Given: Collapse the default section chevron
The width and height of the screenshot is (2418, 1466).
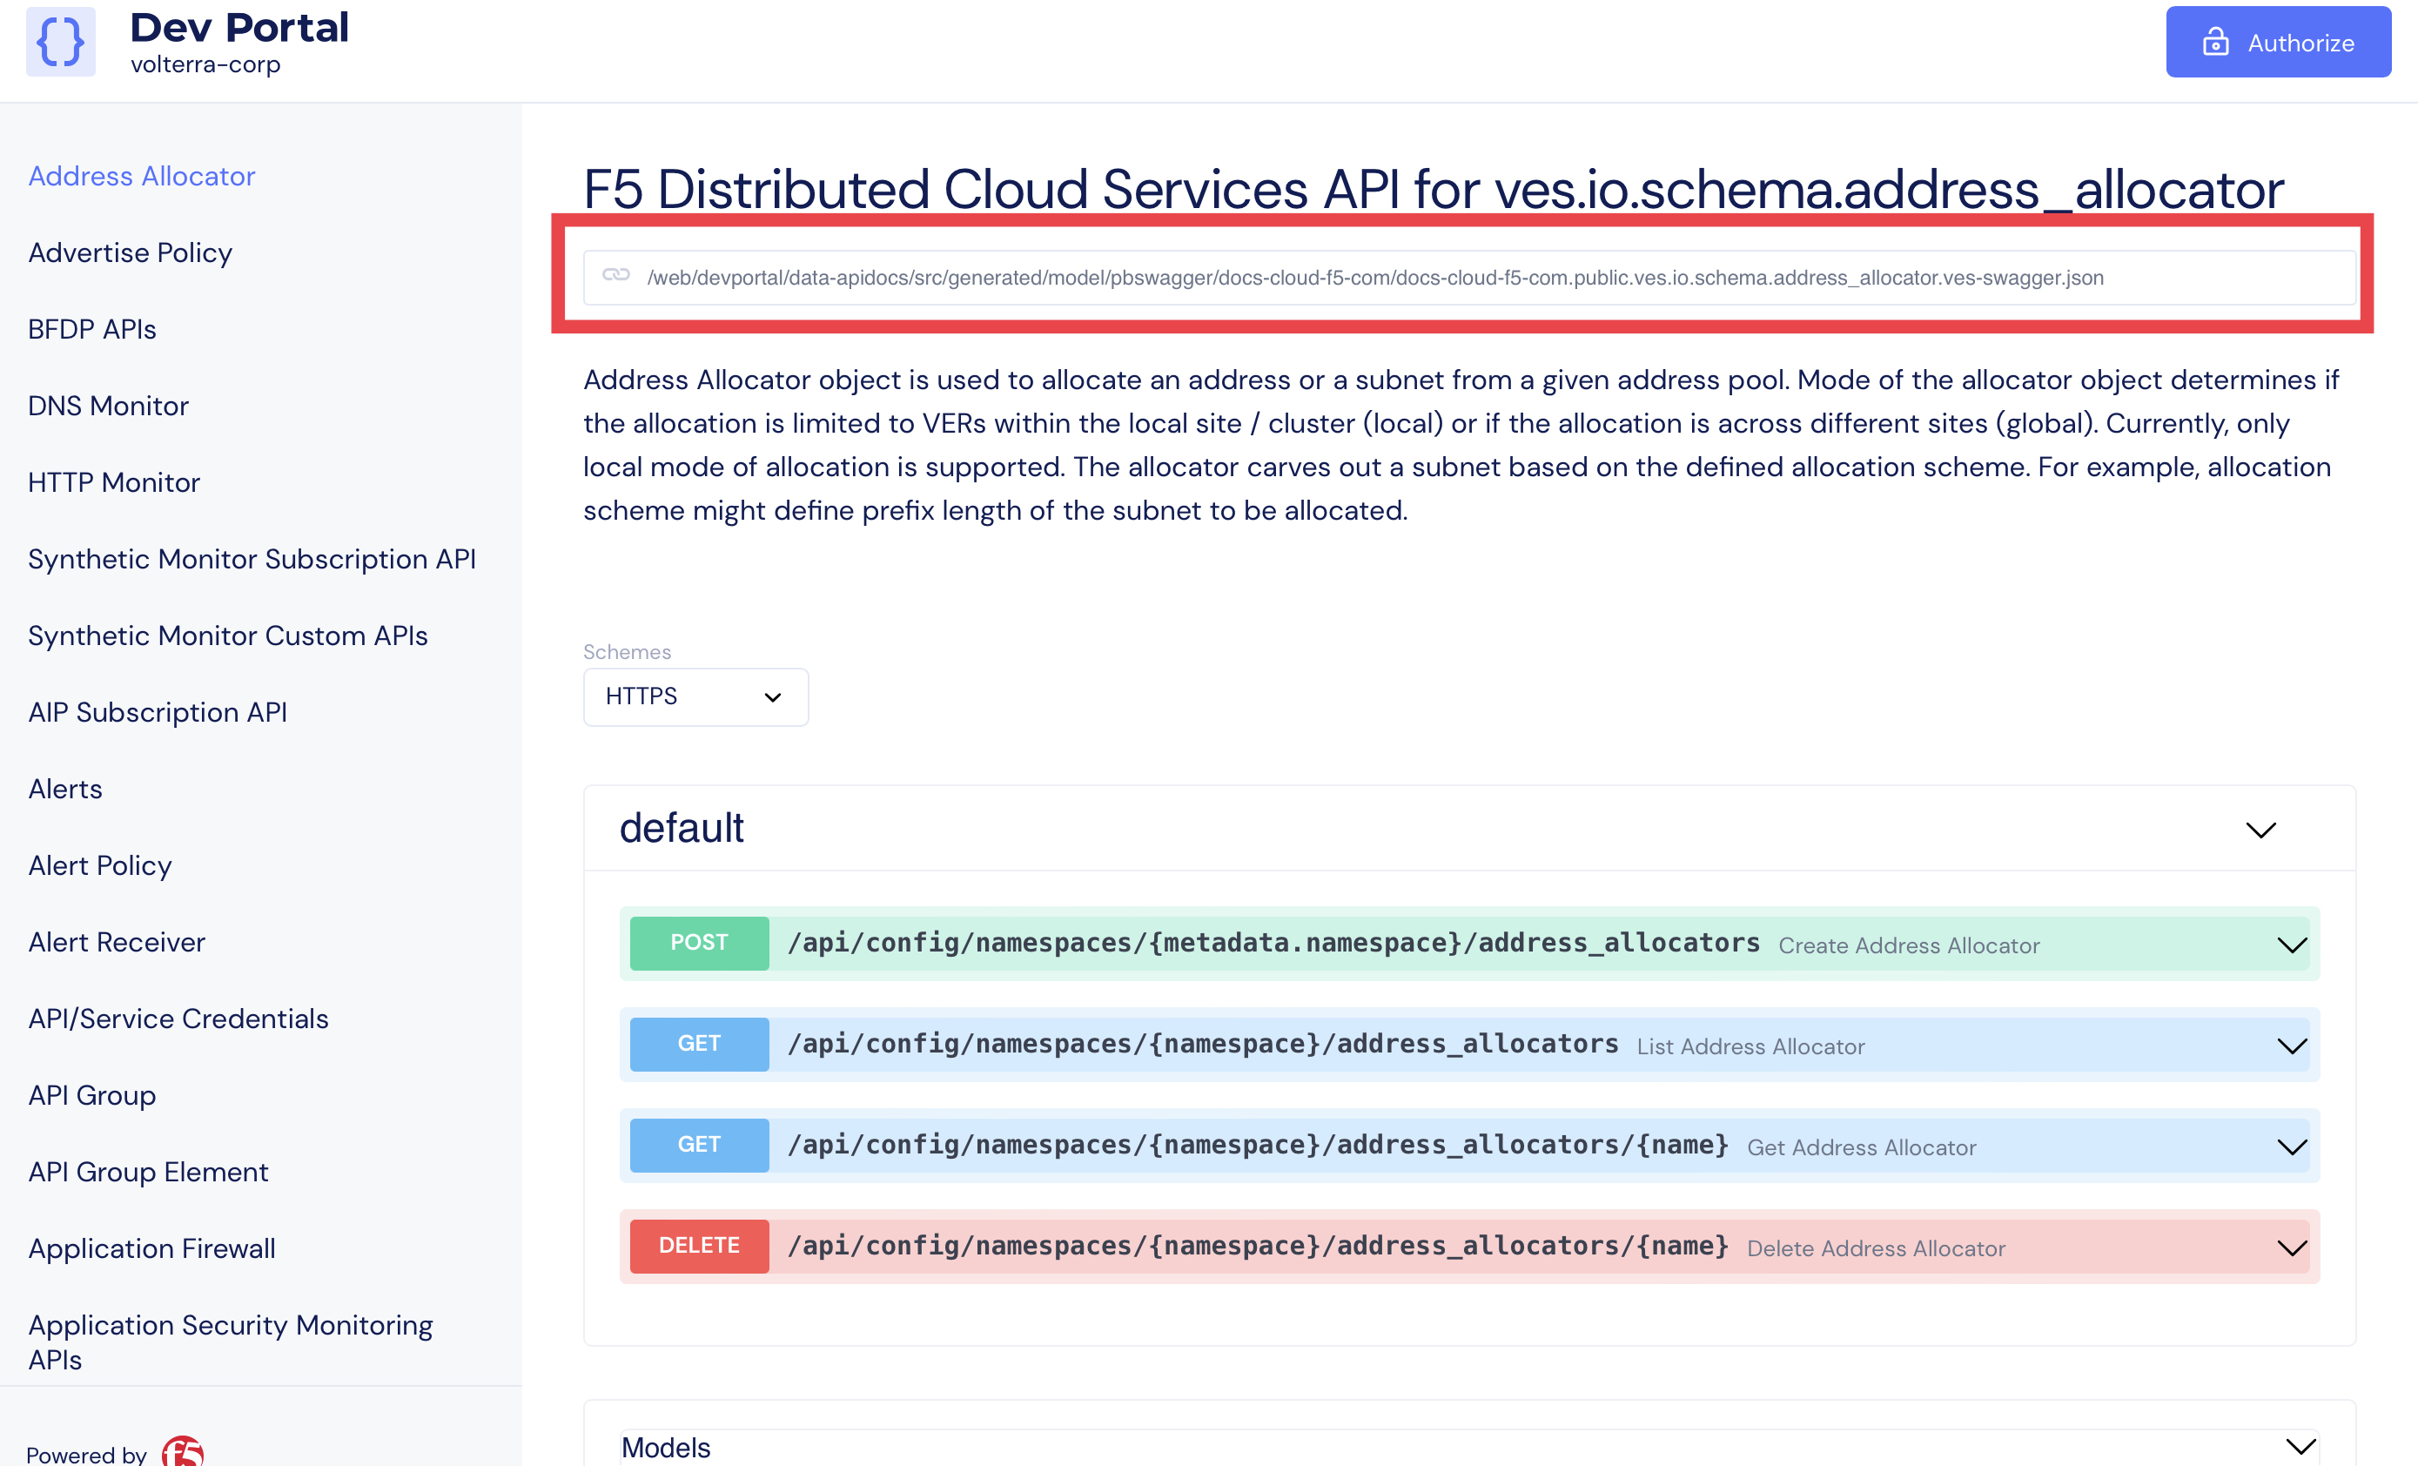Looking at the screenshot, I should pos(2260,829).
